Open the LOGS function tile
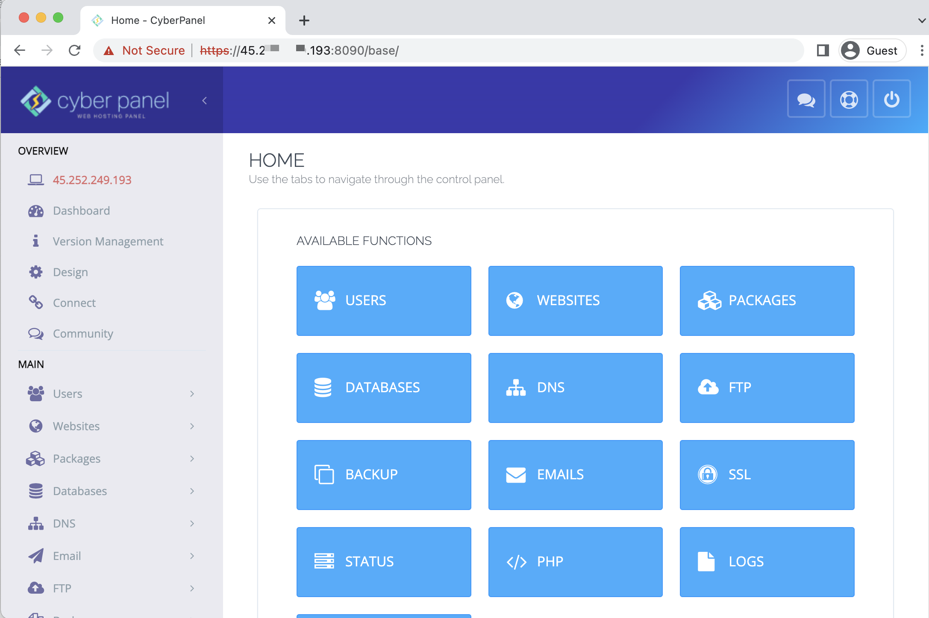The width and height of the screenshot is (929, 618). tap(767, 562)
